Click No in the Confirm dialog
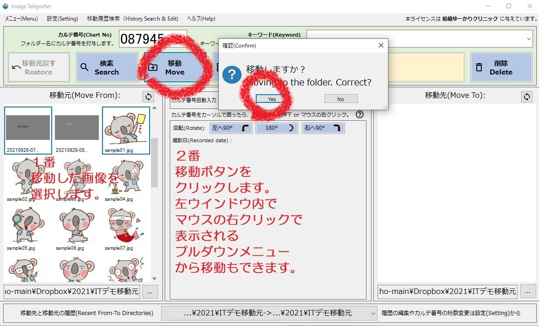The height and width of the screenshot is (326, 539). click(340, 99)
